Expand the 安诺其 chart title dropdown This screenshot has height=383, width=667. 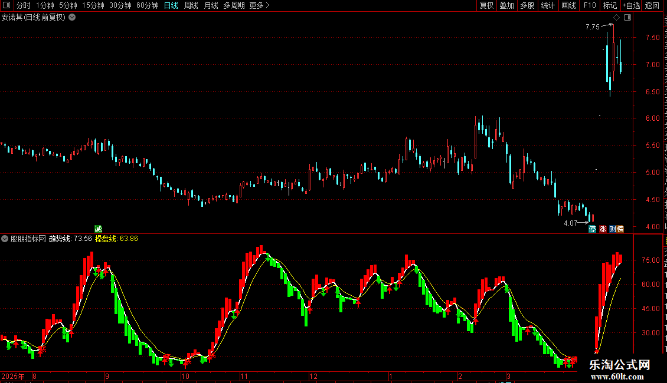click(73, 18)
